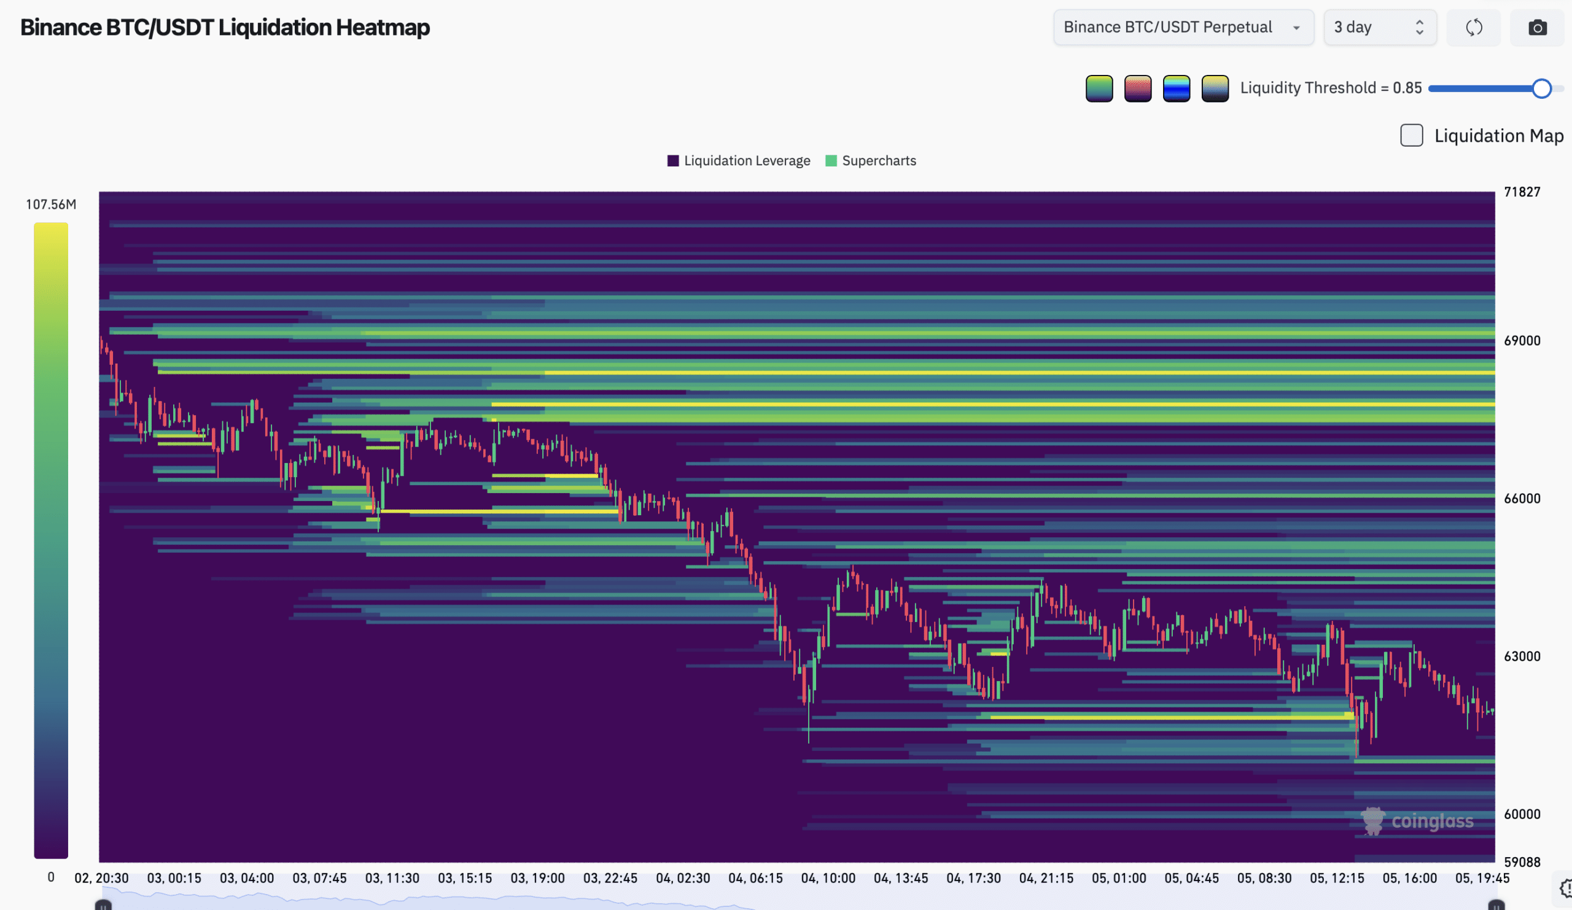This screenshot has height=910, width=1572.
Task: Click the 05, 01:00 time axis label
Action: point(1119,878)
